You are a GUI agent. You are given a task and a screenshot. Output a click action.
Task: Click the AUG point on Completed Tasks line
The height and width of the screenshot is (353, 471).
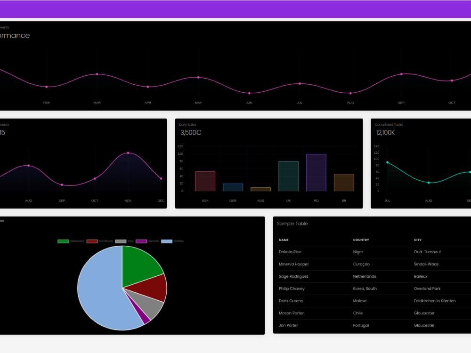[429, 182]
